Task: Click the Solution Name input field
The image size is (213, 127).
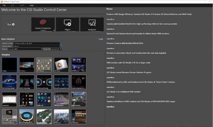Action: point(36,46)
